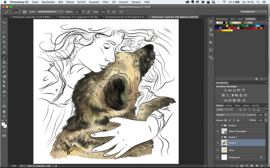The height and width of the screenshot is (168, 270).
Task: Select the Pen tool
Action: click(4, 92)
